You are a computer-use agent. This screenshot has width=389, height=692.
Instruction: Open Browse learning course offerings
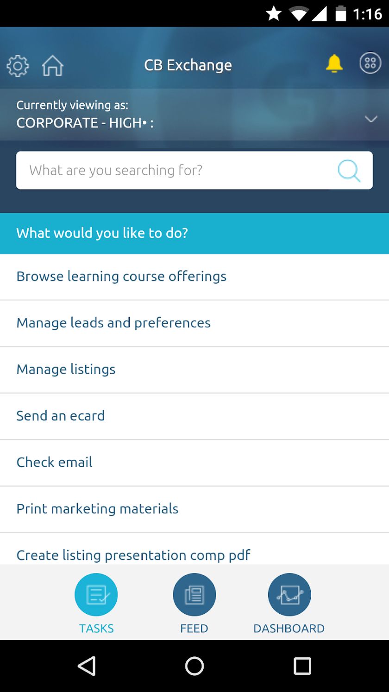pos(121,277)
